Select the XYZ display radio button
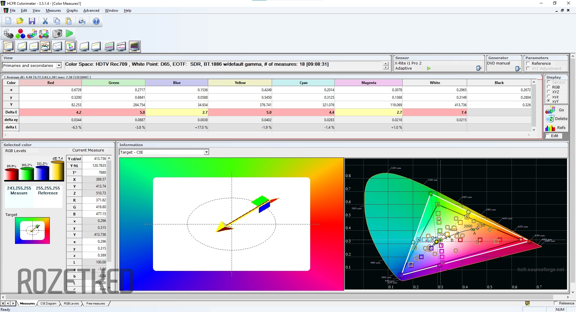This screenshot has width=576, height=312. 549,92
